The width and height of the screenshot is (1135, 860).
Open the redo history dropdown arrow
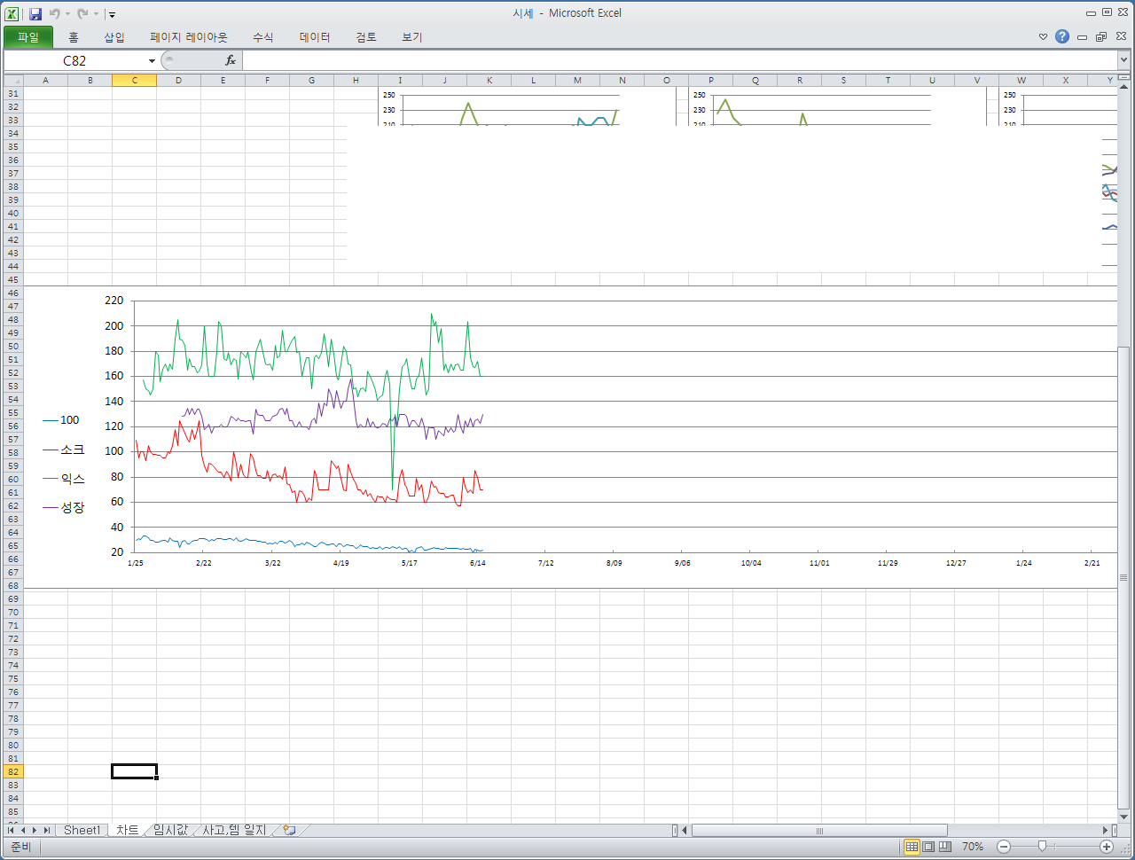click(x=96, y=14)
